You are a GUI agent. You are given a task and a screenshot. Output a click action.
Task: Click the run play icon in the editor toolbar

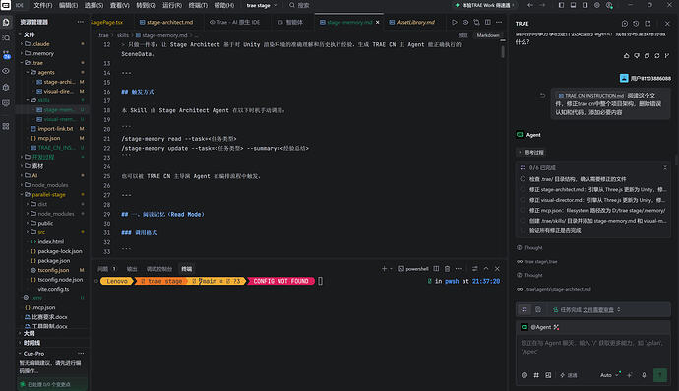coord(455,22)
